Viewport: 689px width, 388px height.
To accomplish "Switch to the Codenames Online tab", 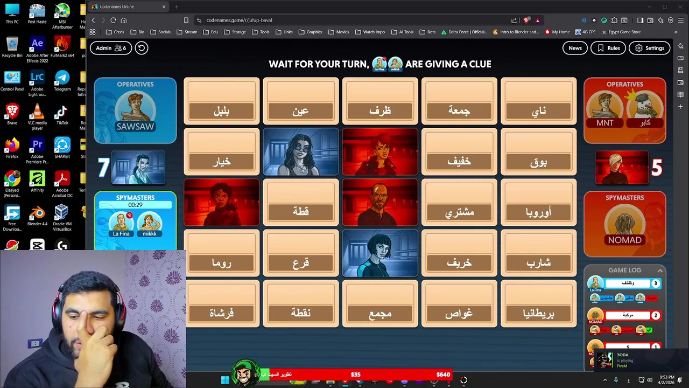I will pos(129,6).
